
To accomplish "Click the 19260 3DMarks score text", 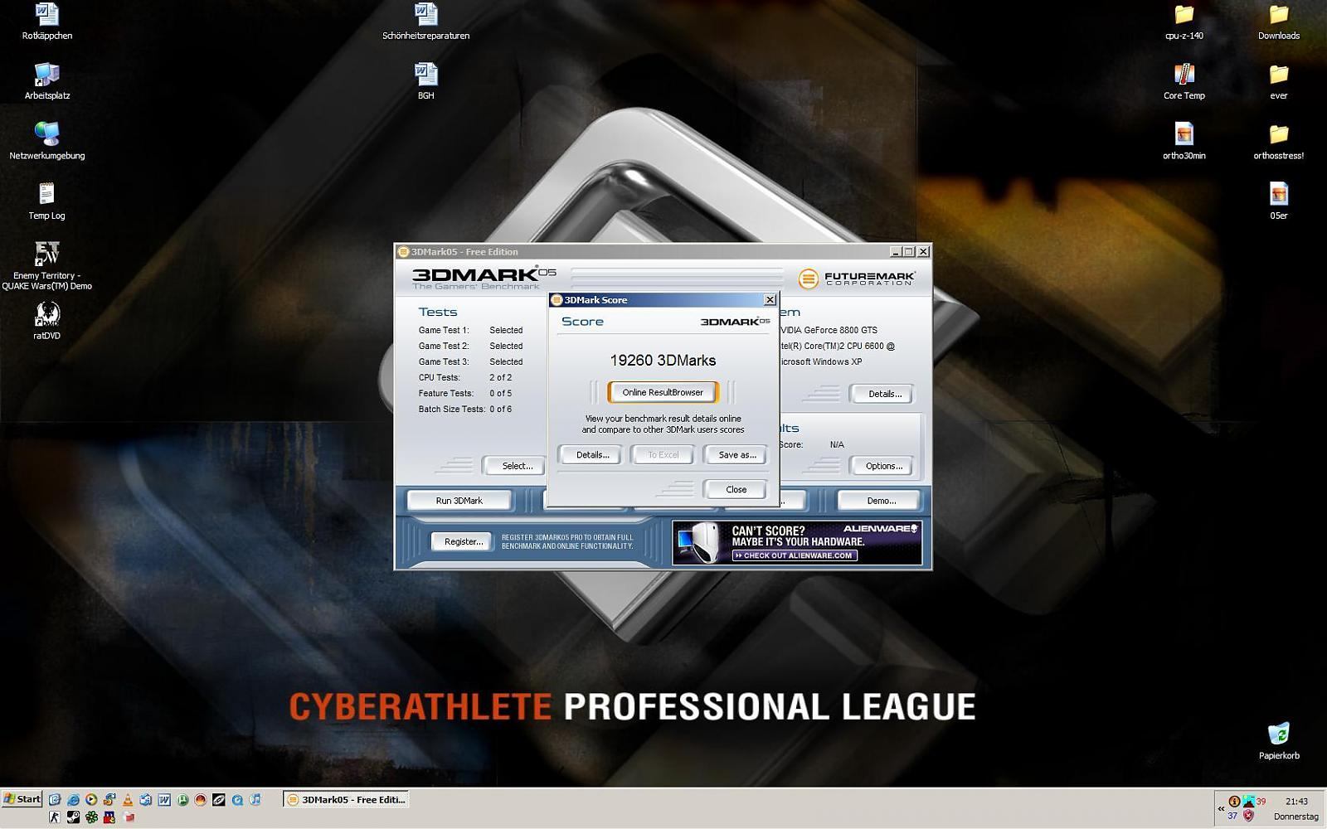I will coord(663,361).
